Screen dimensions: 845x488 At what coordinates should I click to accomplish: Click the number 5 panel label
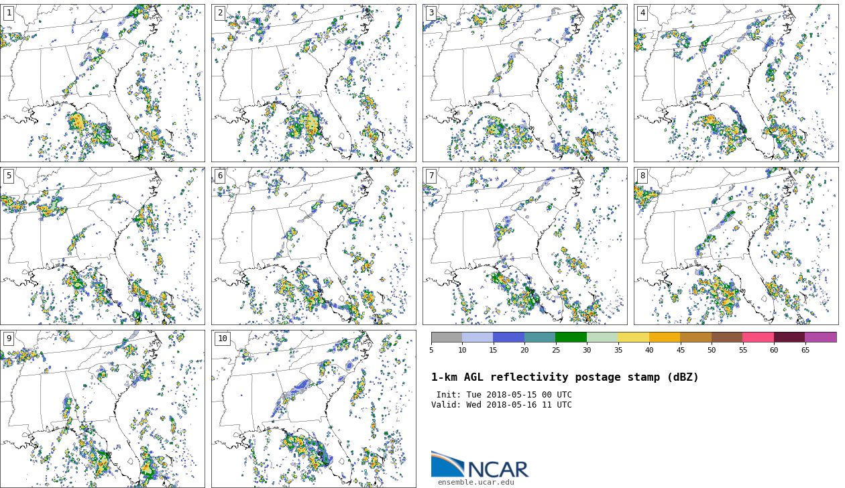tap(9, 176)
